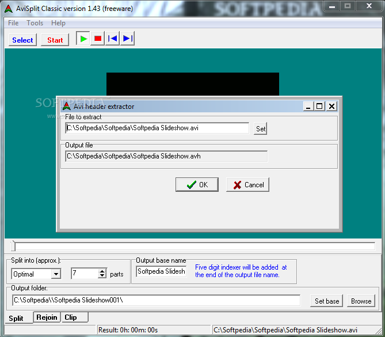Switch to the Clip tab

click(75, 317)
